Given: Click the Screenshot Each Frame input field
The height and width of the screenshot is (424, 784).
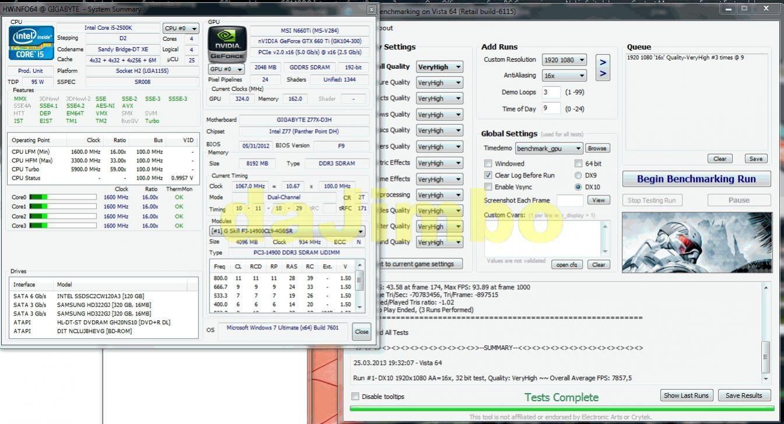Looking at the screenshot, I should [x=569, y=200].
